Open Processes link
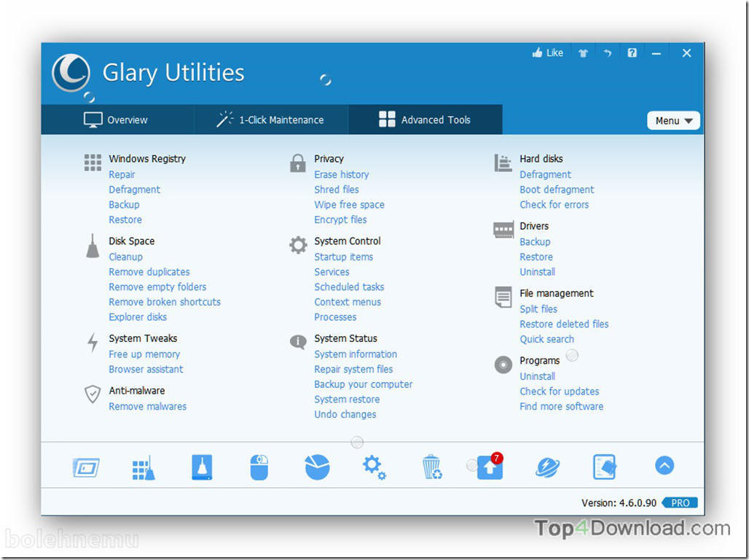749x560 pixels. click(335, 317)
